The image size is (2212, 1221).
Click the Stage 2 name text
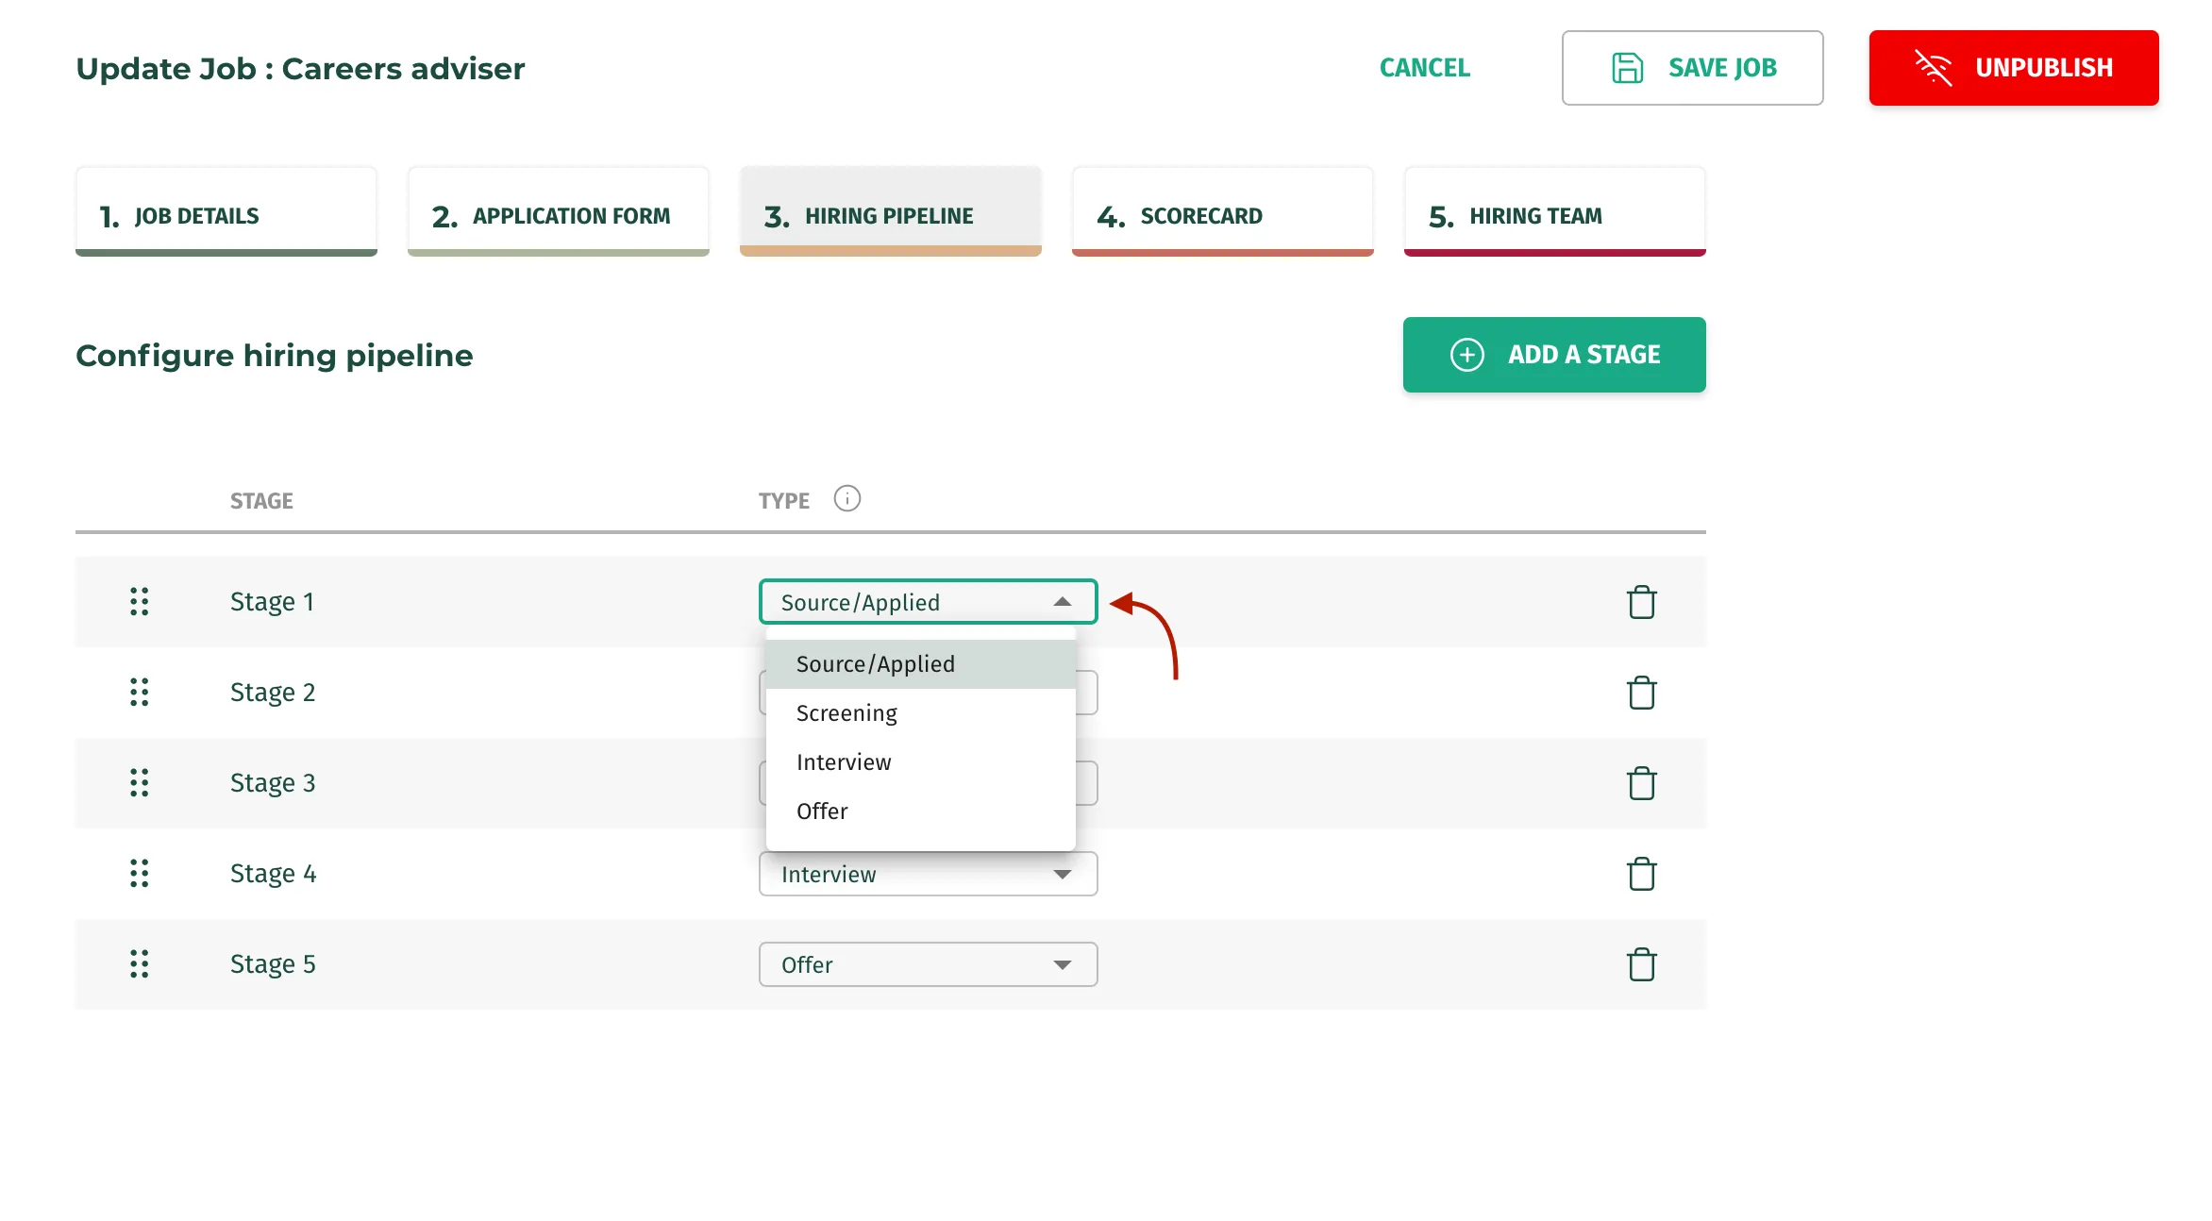[x=273, y=693]
